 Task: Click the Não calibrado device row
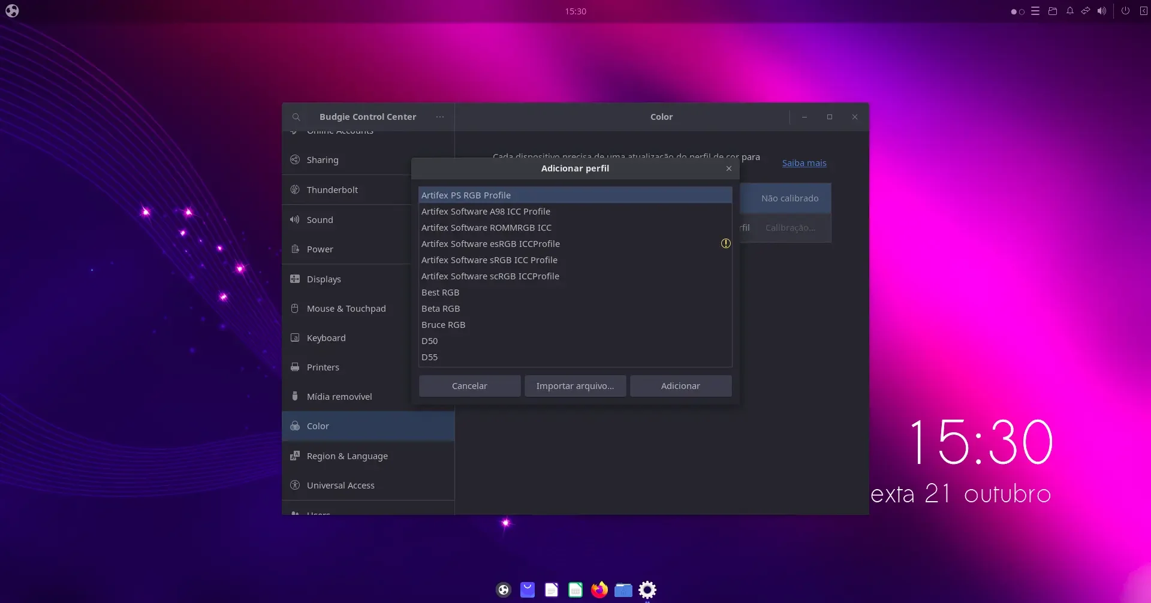point(785,198)
